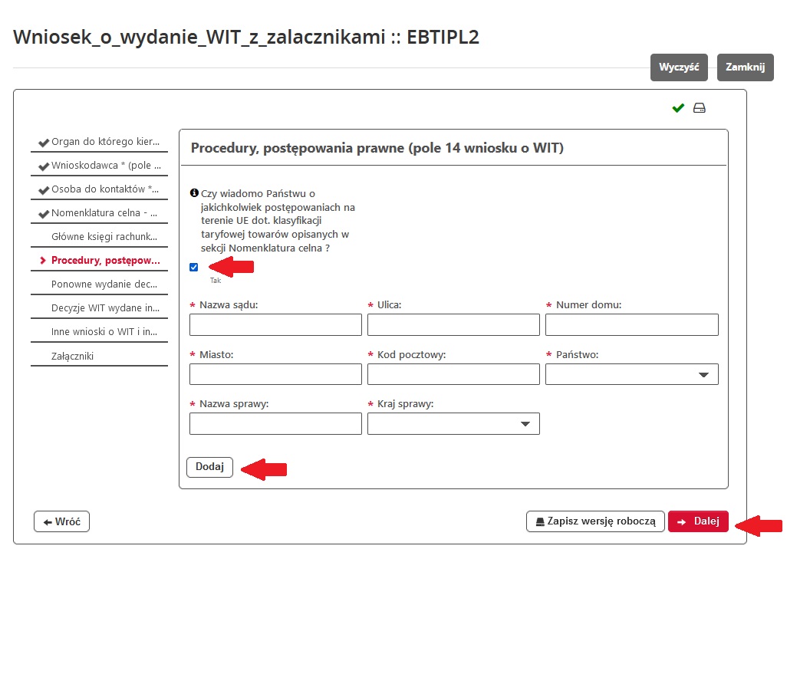Image resolution: width=810 pixels, height=697 pixels.
Task: Go back with the Wróć button
Action: point(62,521)
